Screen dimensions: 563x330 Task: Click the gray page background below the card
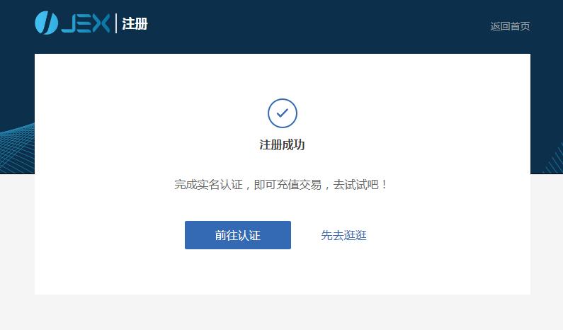282,312
